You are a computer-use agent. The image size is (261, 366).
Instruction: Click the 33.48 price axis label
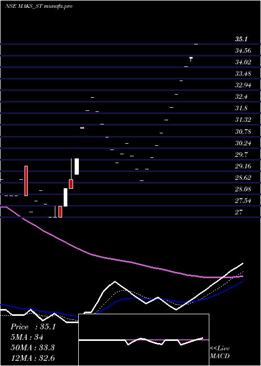pyautogui.click(x=243, y=74)
